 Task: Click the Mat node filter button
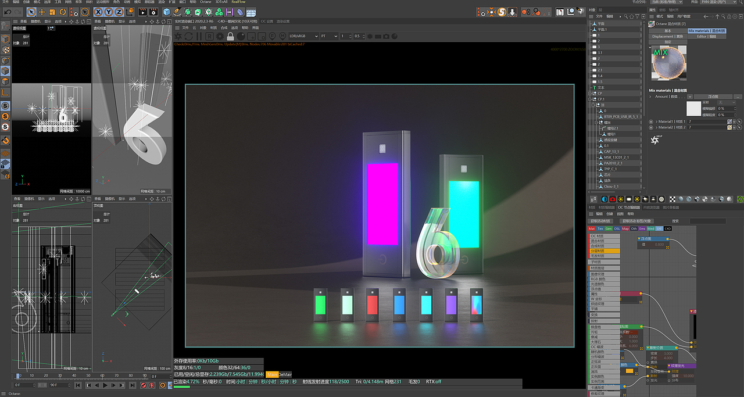[592, 228]
